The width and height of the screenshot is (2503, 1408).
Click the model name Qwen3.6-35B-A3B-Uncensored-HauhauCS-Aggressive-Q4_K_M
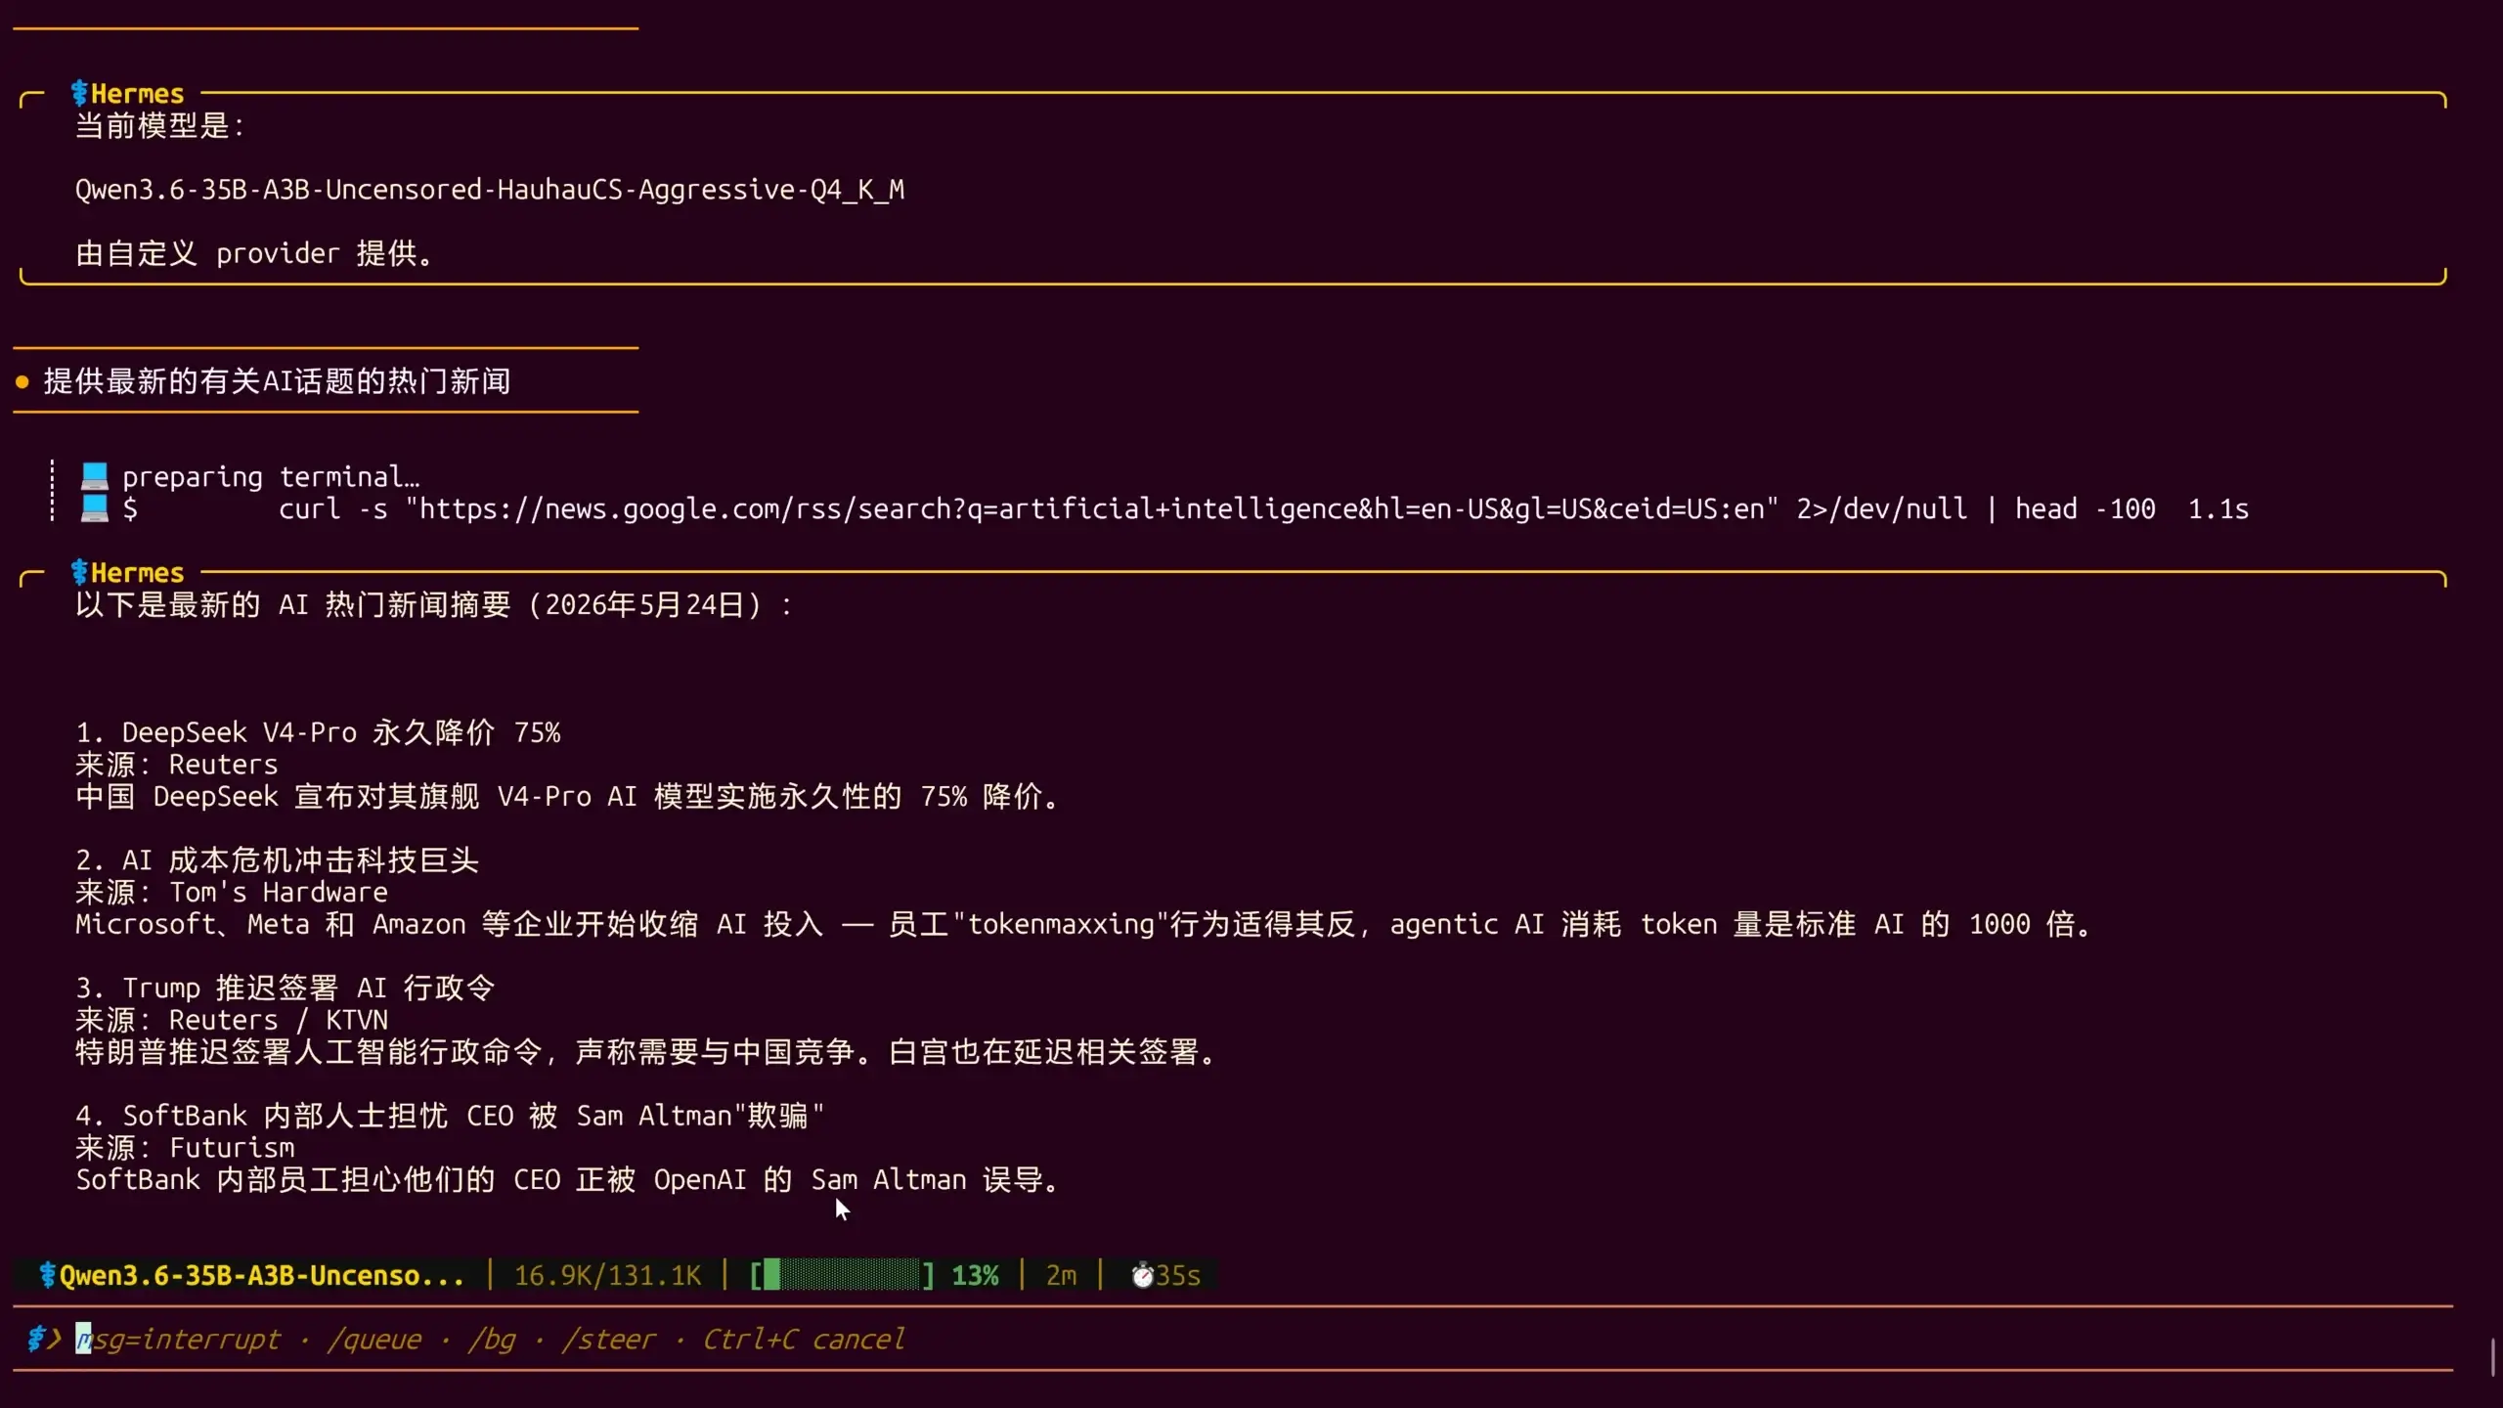490,189
